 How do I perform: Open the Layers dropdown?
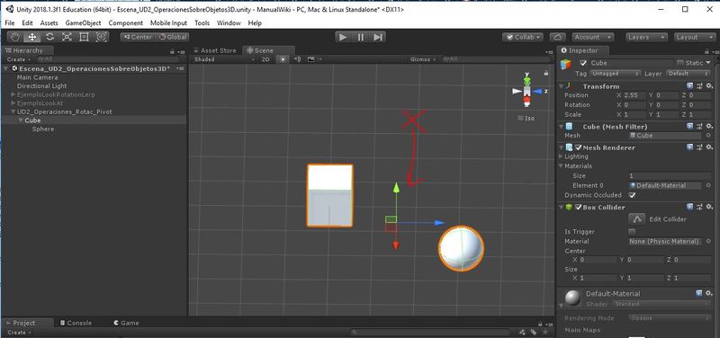pyautogui.click(x=646, y=37)
